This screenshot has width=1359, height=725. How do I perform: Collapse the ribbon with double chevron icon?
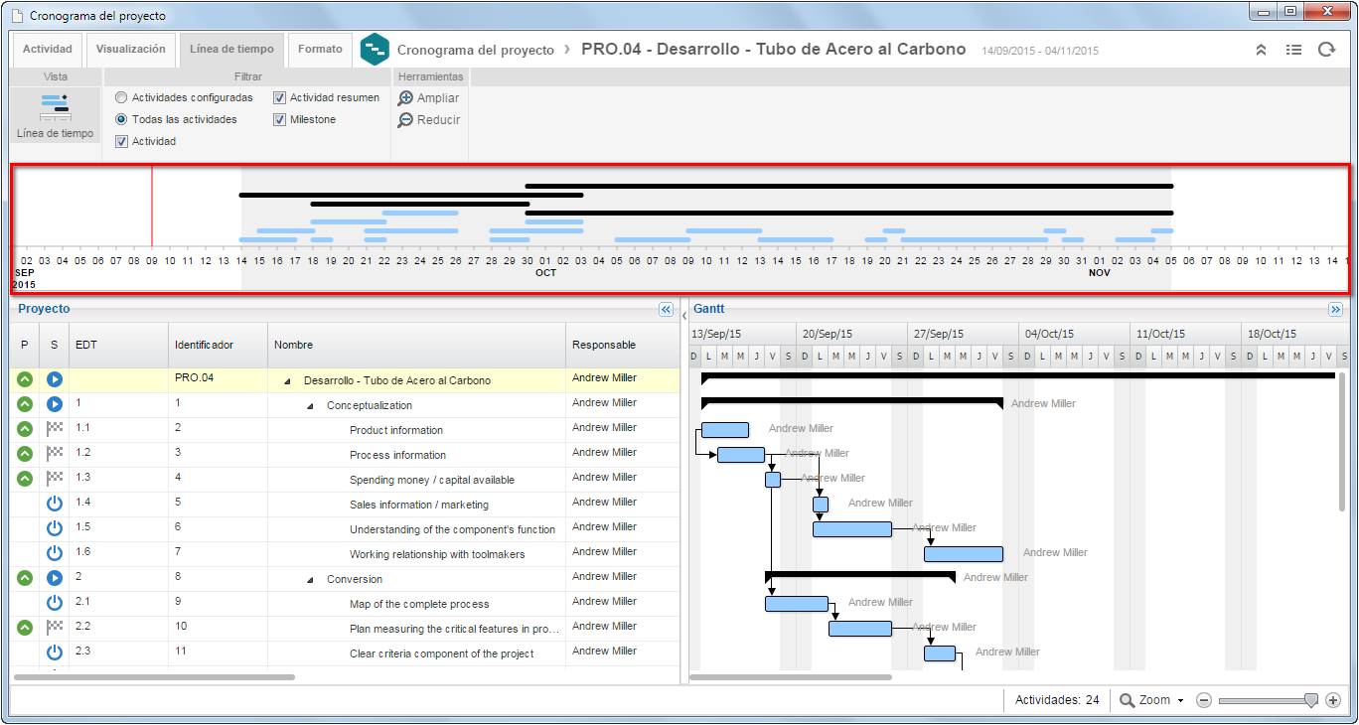pyautogui.click(x=1261, y=50)
